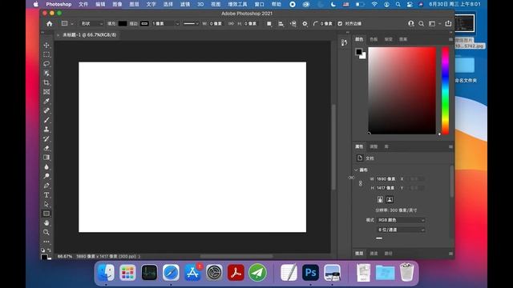The width and height of the screenshot is (513, 288).
Task: Open path alignment icon in options bar
Action: pyautogui.click(x=281, y=24)
